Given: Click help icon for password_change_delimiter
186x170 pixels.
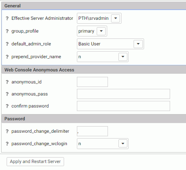Looking at the screenshot, I should tap(7, 131).
